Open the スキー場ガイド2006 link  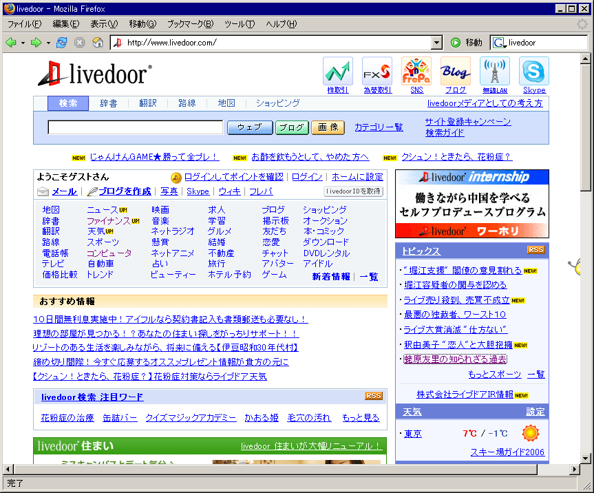pyautogui.click(x=508, y=452)
